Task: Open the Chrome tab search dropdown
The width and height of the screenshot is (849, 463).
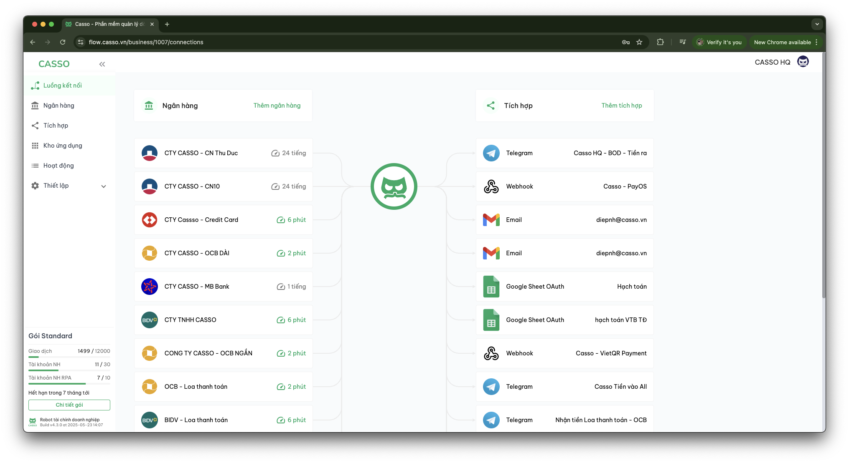Action: tap(817, 24)
